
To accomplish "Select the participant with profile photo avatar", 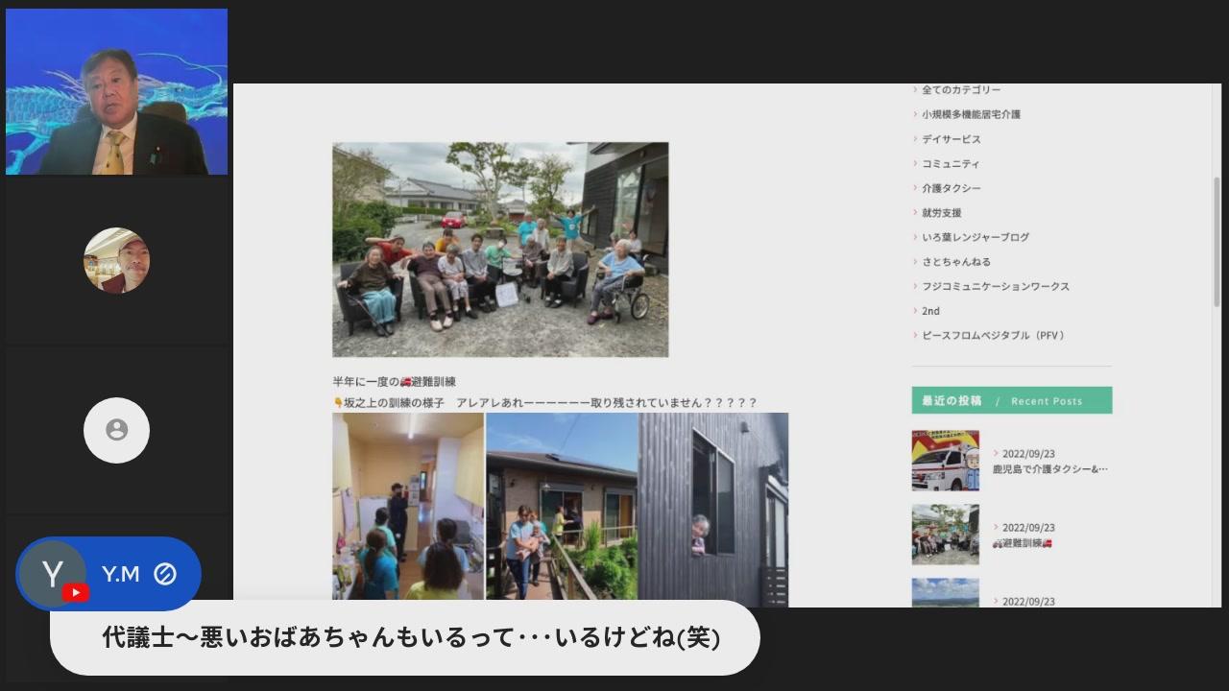I will [x=116, y=260].
